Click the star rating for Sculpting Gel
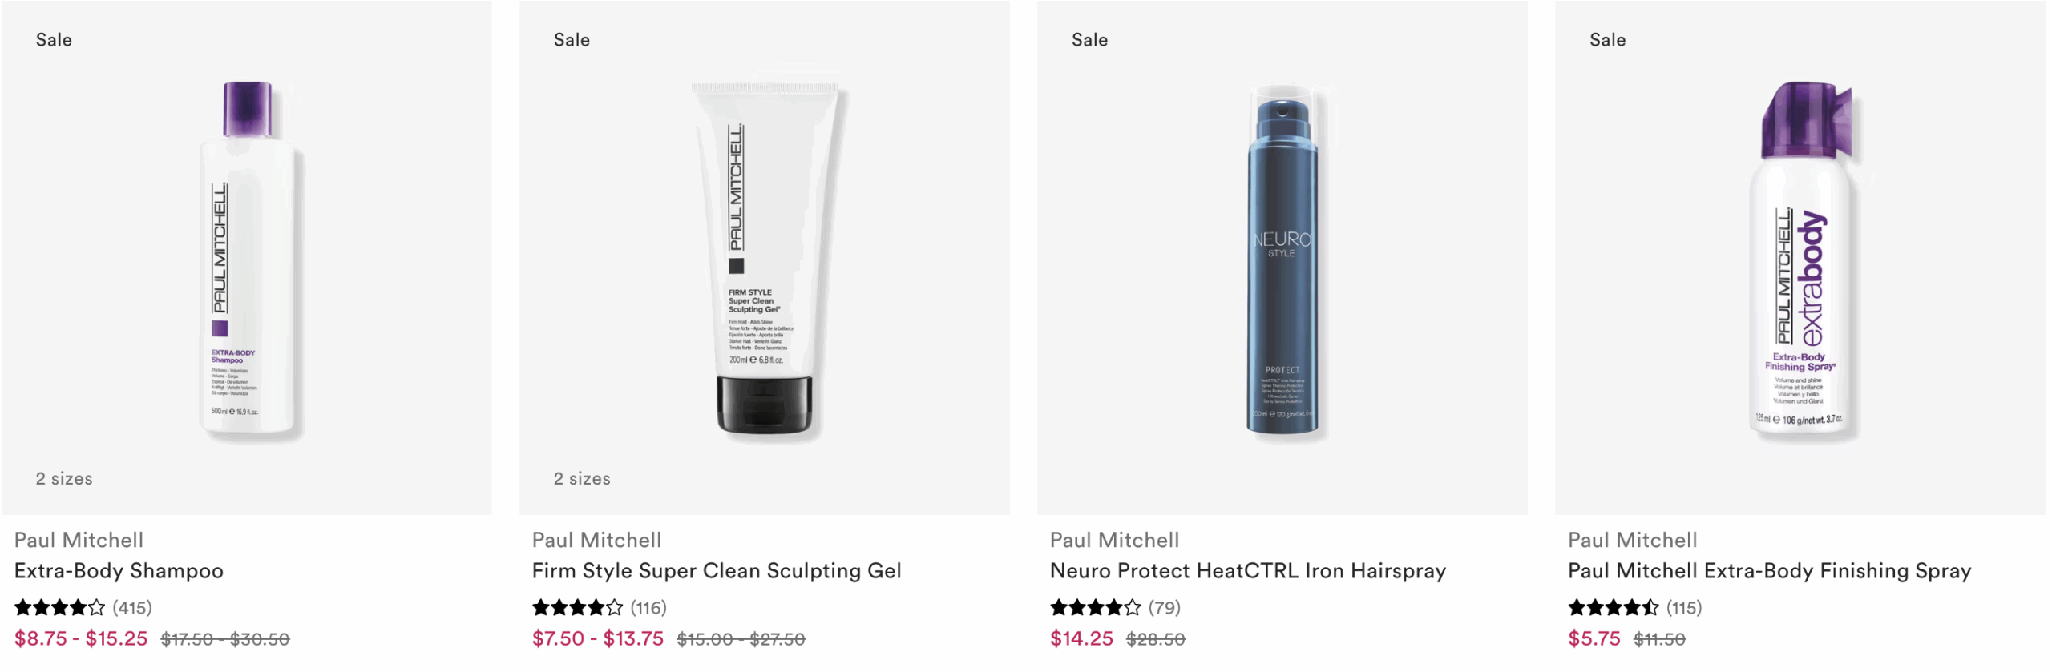Screen dimensions: 2052x672 [578, 608]
